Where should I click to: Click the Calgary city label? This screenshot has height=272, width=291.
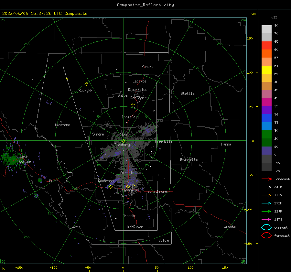[x=126, y=190]
